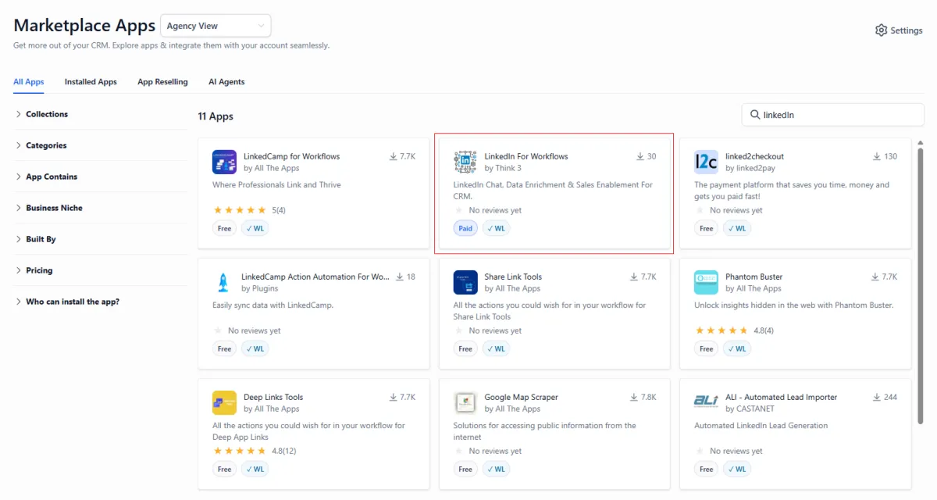Click the Free badge on Phantom Buster
This screenshot has width=937, height=500.
coord(707,349)
